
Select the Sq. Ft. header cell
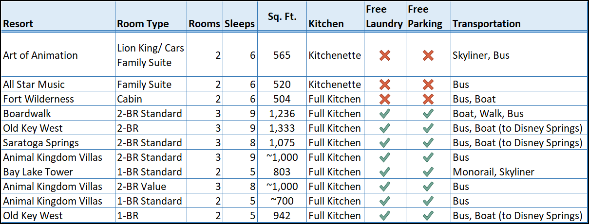coord(282,17)
